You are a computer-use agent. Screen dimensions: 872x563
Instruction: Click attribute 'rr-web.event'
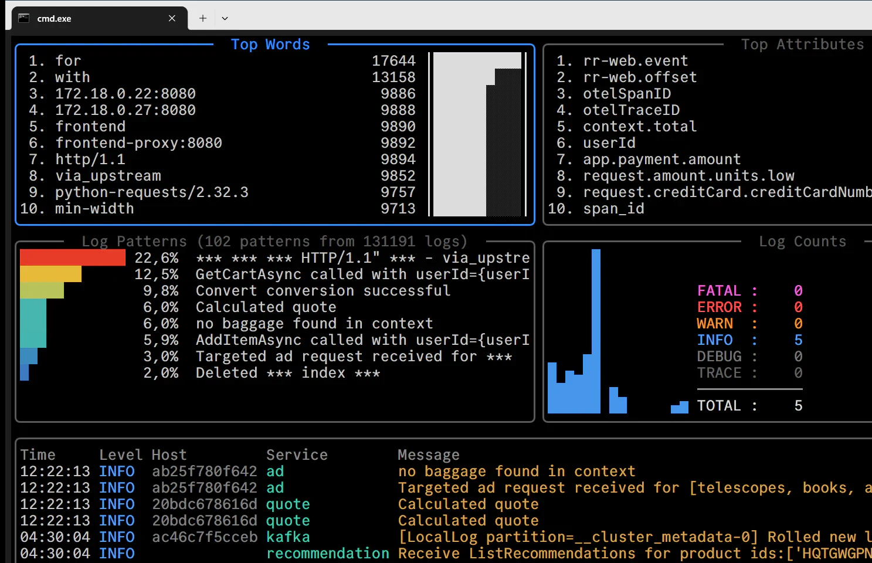[x=636, y=61]
